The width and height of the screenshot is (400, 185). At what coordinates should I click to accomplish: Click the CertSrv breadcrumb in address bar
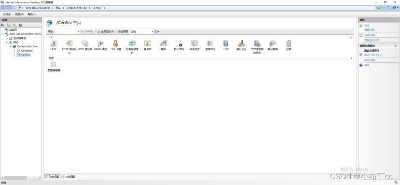[97, 8]
